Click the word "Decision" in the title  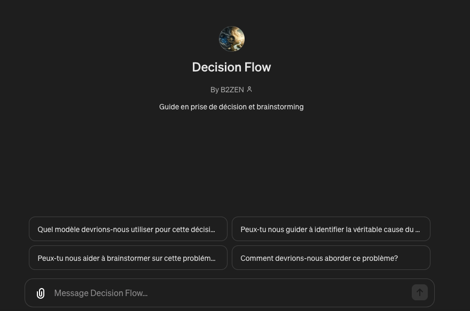point(216,67)
